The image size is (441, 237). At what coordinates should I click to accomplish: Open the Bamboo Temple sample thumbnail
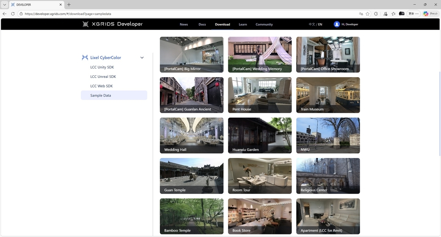(191, 216)
